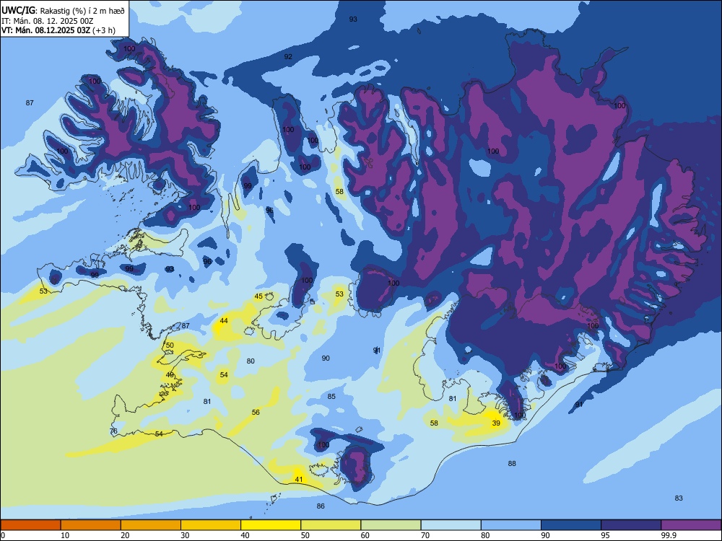Click the pale blue 70–80 legend swatch
Screen dimensions: 722x541
451,525
